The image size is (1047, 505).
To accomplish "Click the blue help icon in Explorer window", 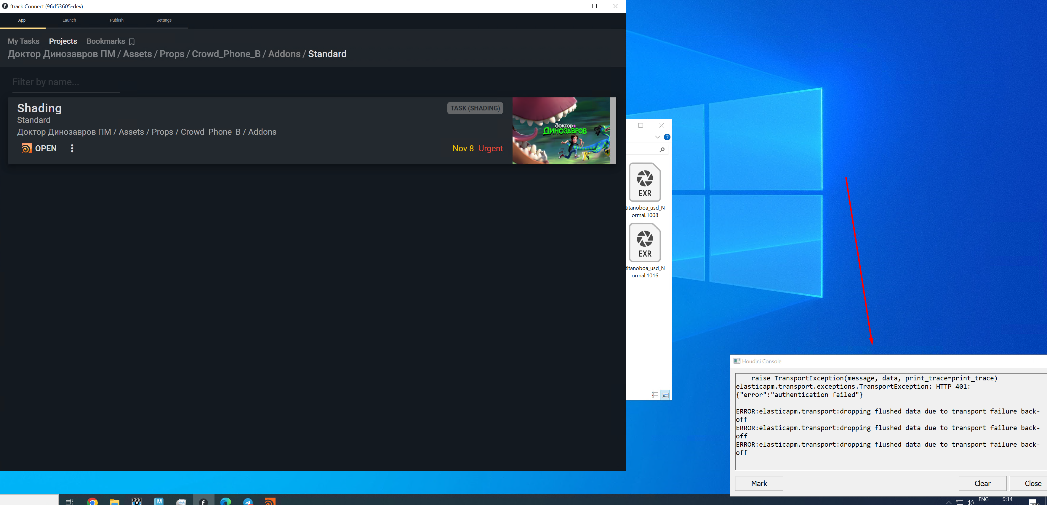I will click(667, 137).
